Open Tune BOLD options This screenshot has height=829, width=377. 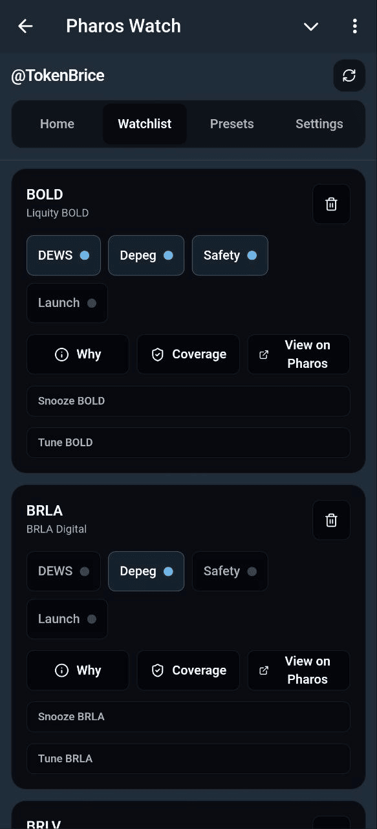tap(188, 442)
